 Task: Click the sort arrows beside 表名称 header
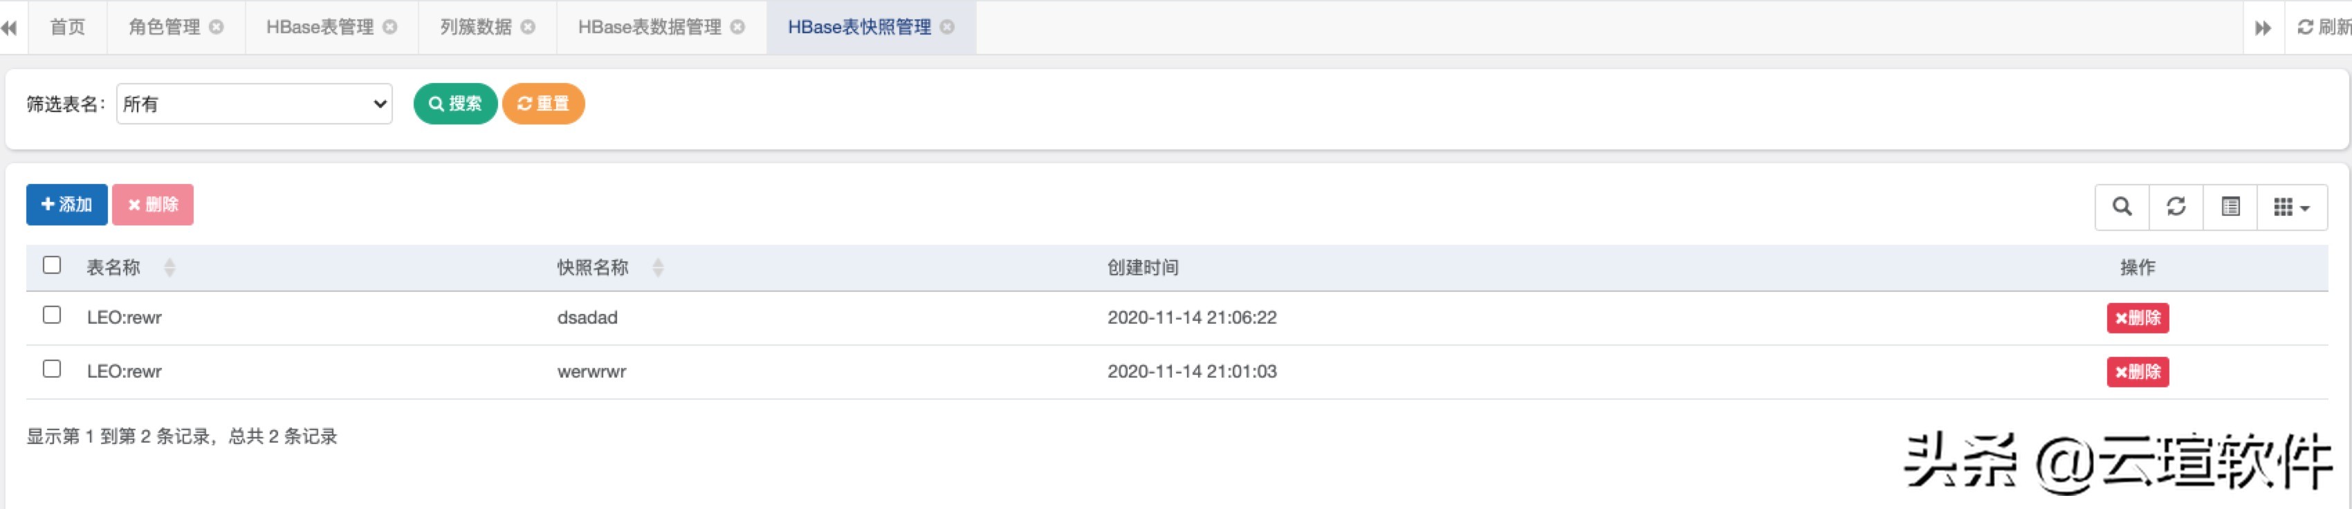169,267
